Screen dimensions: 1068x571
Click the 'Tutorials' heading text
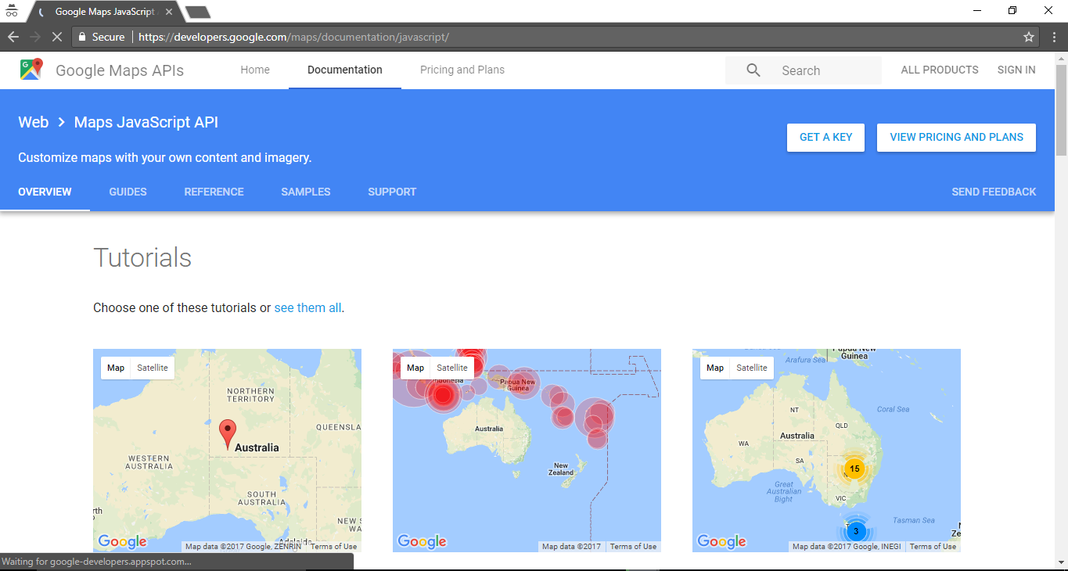point(142,258)
